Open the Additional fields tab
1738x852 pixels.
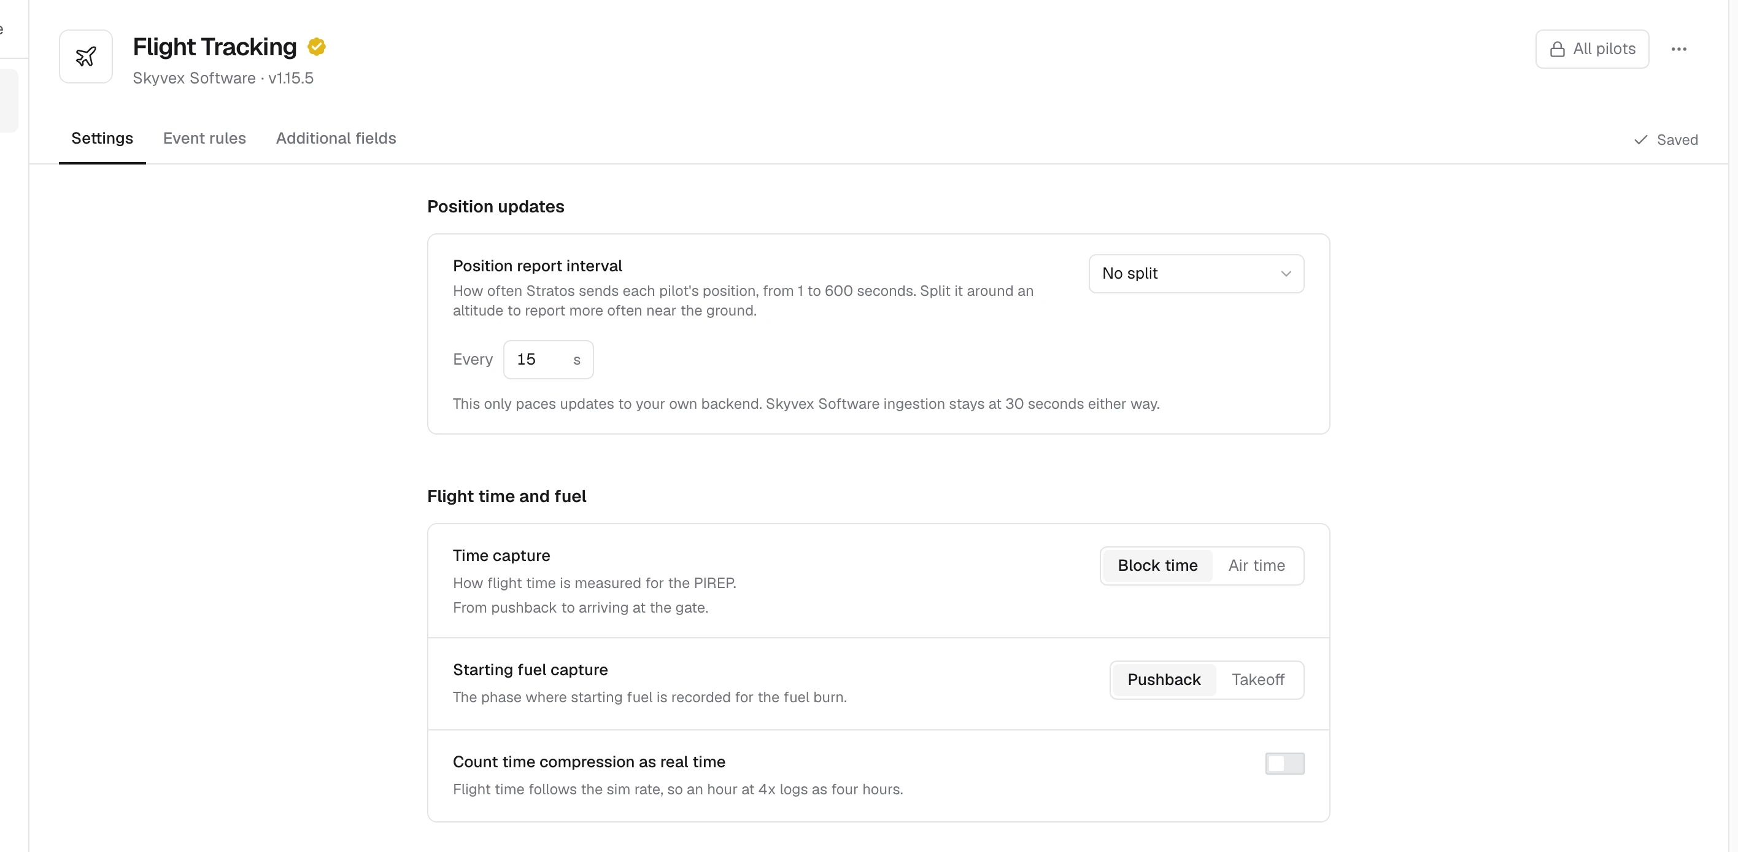point(336,138)
